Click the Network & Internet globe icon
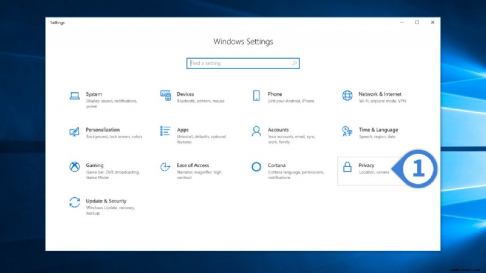 (347, 96)
